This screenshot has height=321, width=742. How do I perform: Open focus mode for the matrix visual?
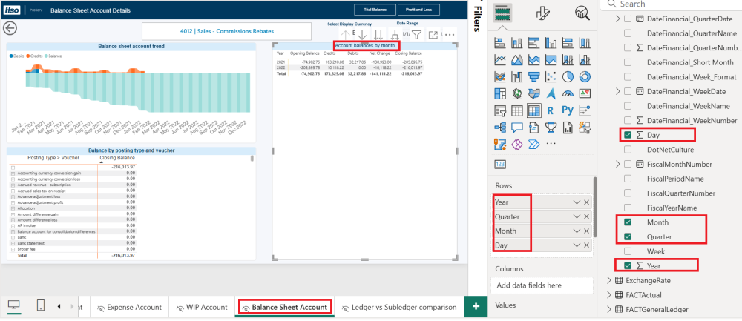(x=433, y=35)
